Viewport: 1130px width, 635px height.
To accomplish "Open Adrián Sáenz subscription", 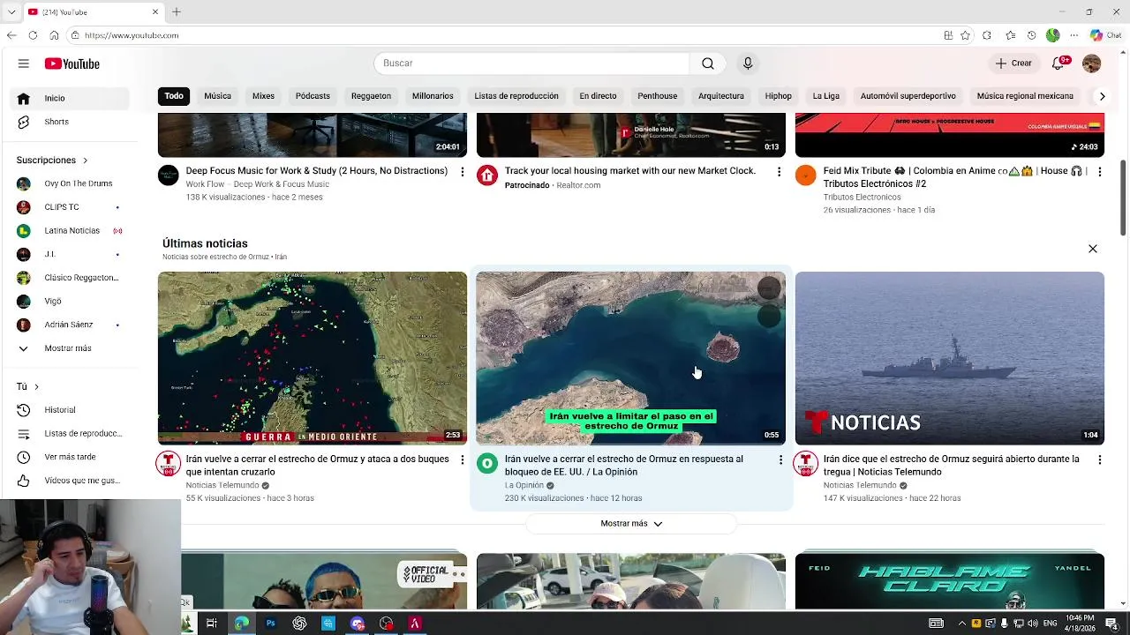I will 69,325.
